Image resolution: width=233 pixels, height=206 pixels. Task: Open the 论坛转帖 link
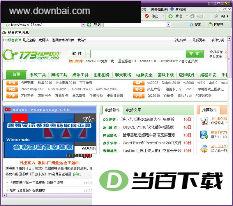coord(180,40)
